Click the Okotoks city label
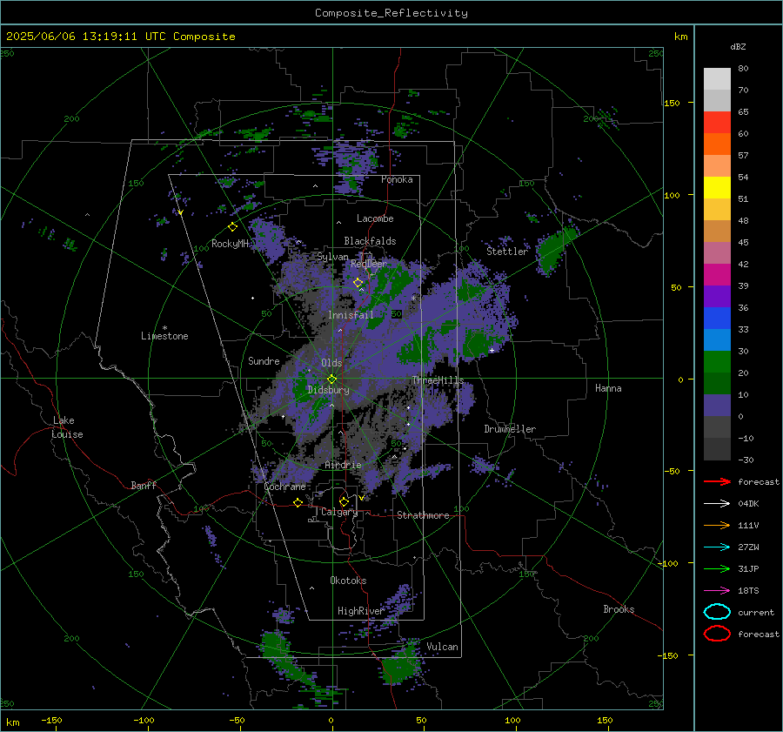 (348, 581)
